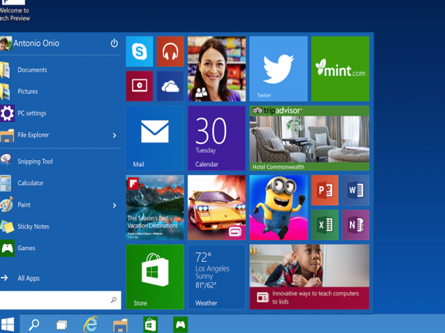
Task: Open the Video player tile
Action: click(140, 86)
